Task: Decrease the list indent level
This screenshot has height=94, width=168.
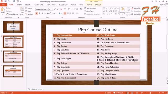Action: coord(75,9)
